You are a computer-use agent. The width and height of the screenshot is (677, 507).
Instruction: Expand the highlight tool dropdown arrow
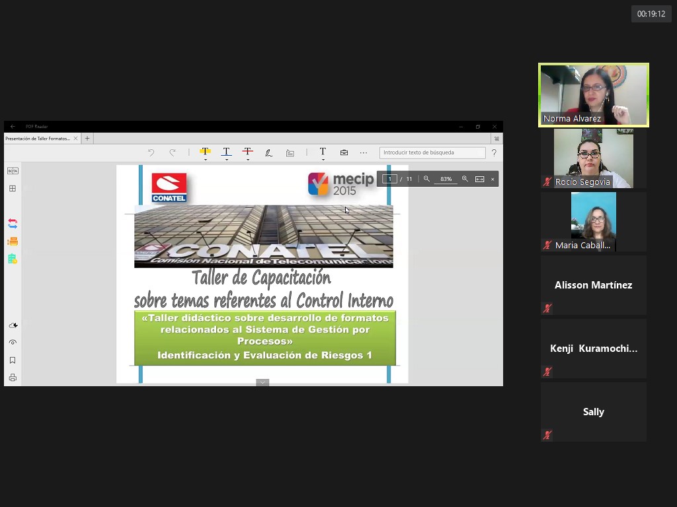click(206, 160)
